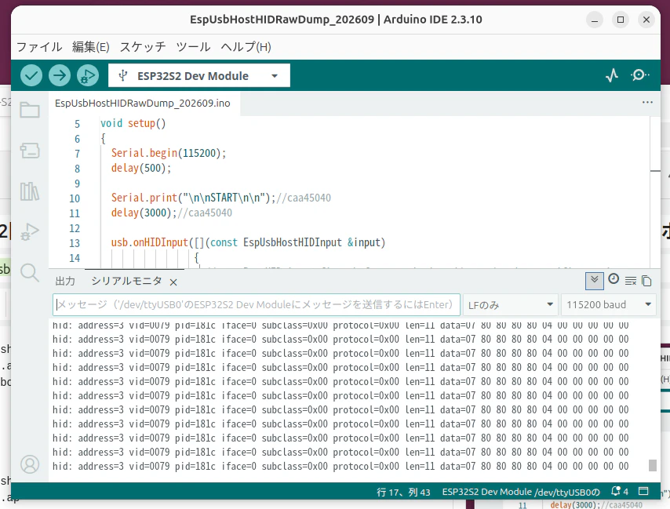Click the serial output scrollbar thumb

point(652,465)
